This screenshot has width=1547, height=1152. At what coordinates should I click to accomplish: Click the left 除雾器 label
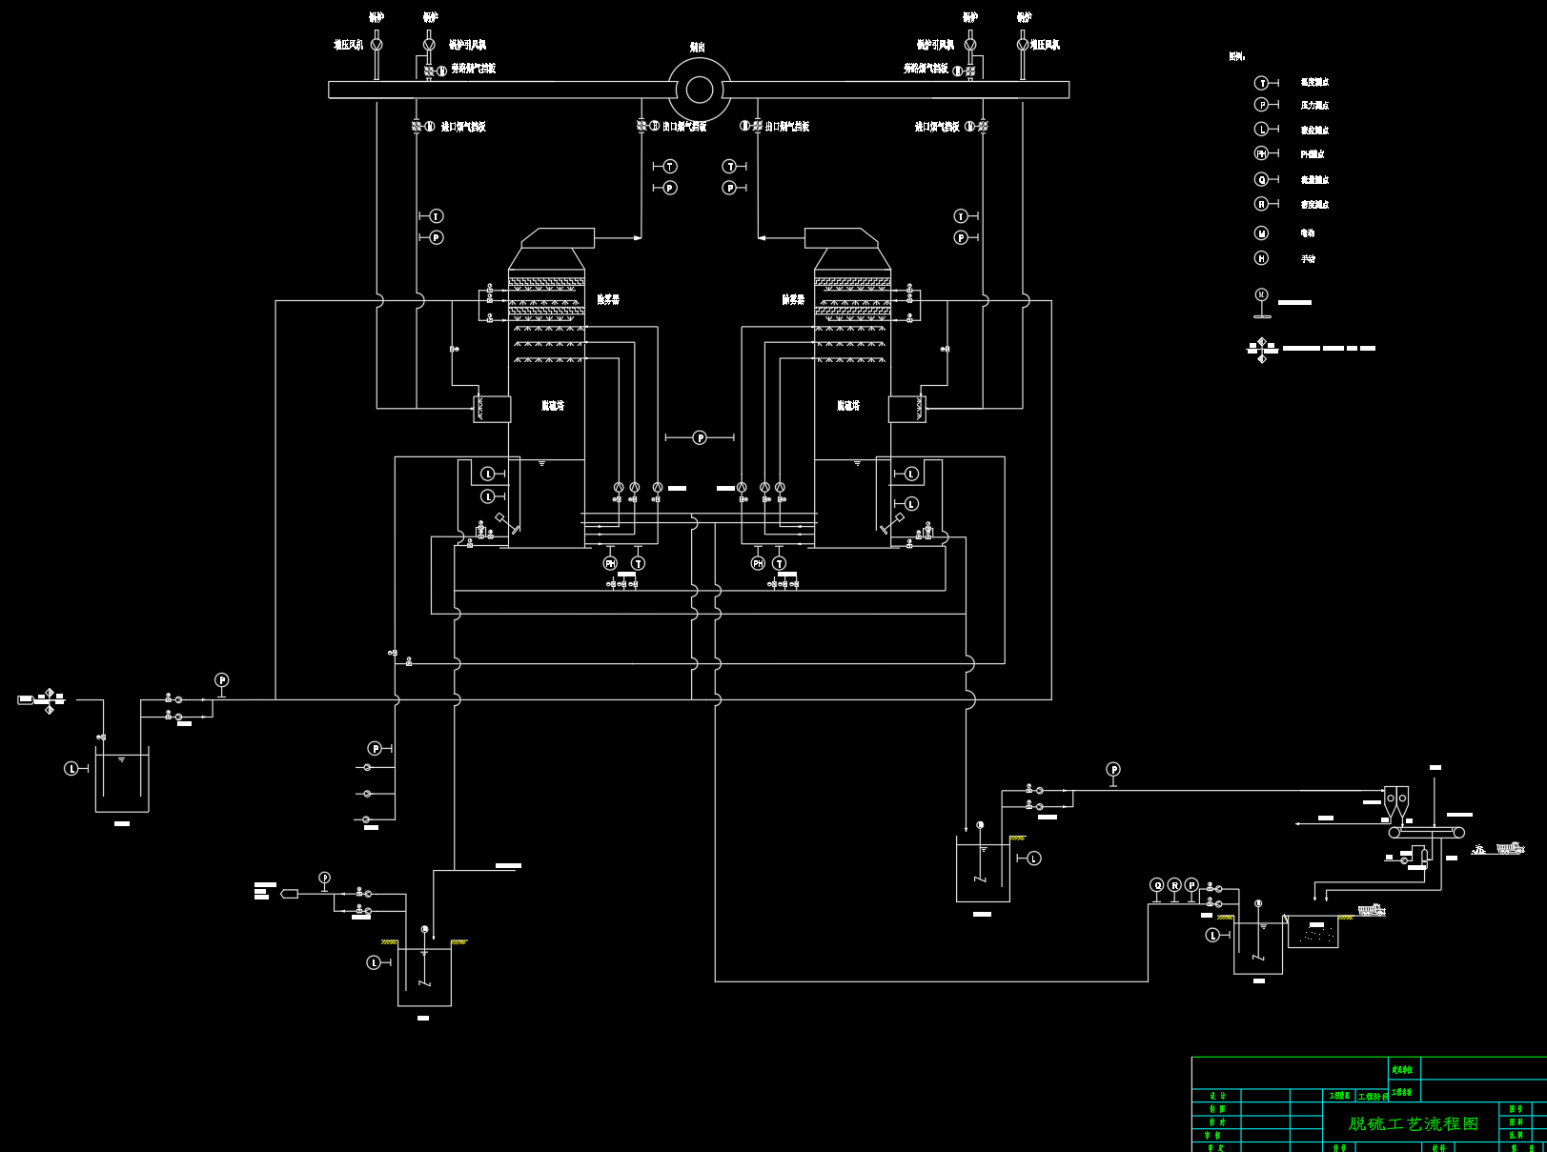(x=608, y=299)
